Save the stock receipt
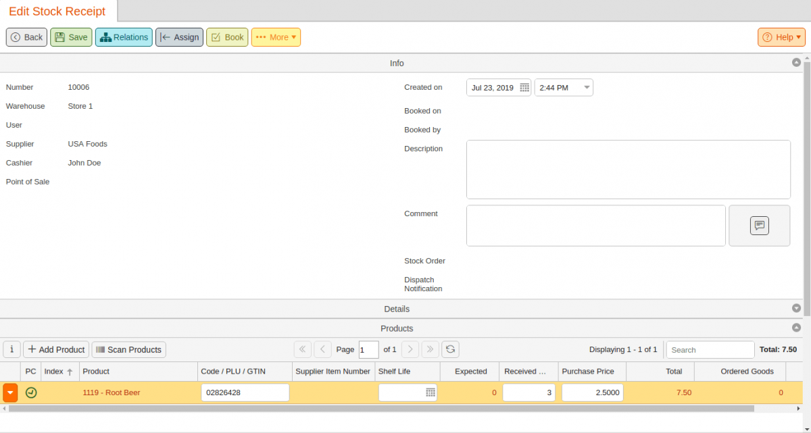The height and width of the screenshot is (433, 811). 71,37
